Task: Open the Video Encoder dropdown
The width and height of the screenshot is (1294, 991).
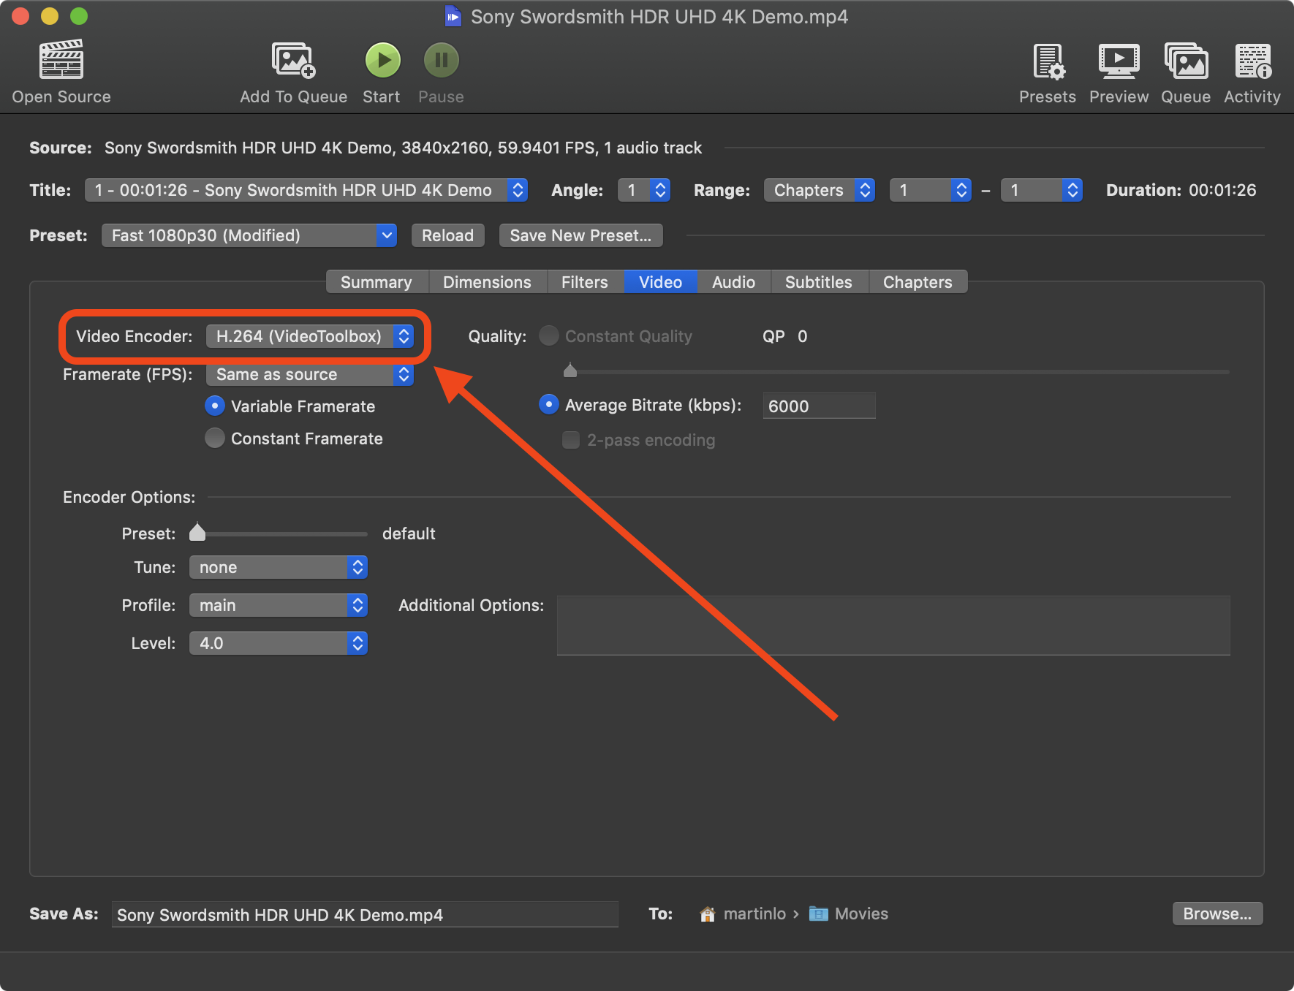Action: point(310,336)
